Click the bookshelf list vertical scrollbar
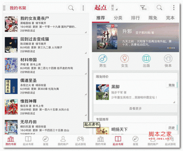 click(x=88, y=90)
